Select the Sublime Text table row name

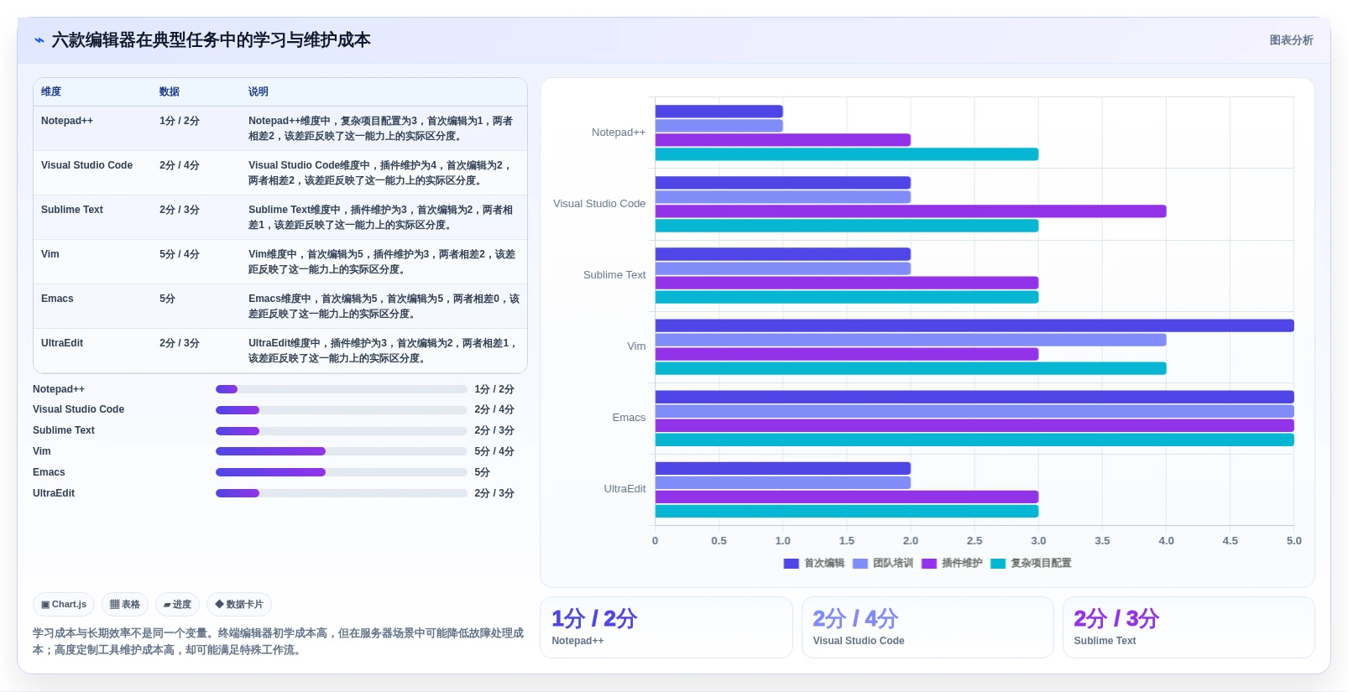click(72, 210)
